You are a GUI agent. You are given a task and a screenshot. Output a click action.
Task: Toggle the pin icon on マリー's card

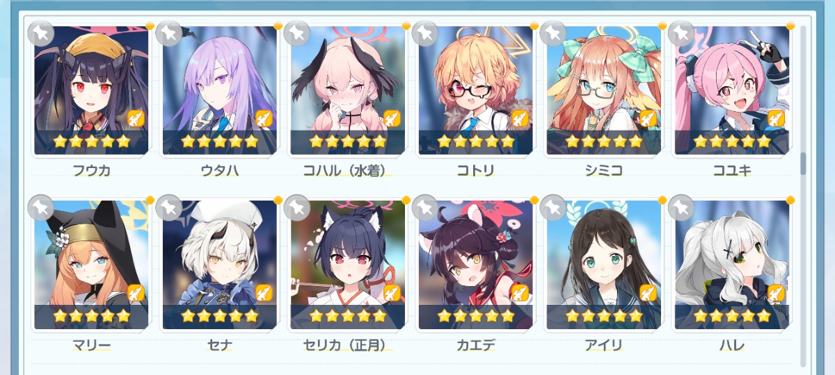click(x=41, y=207)
